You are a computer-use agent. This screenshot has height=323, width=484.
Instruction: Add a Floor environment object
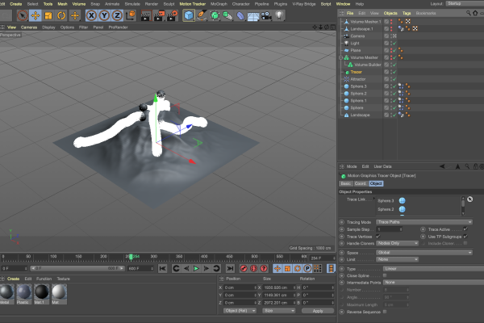pos(253,16)
